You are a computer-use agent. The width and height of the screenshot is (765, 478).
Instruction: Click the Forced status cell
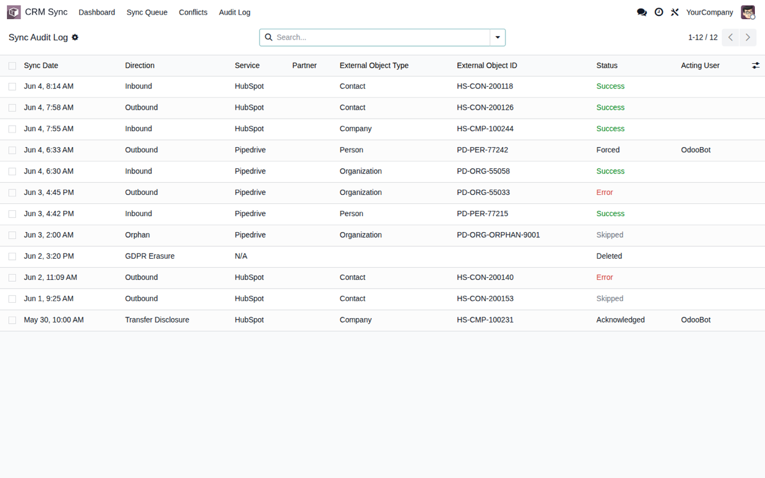click(x=608, y=150)
